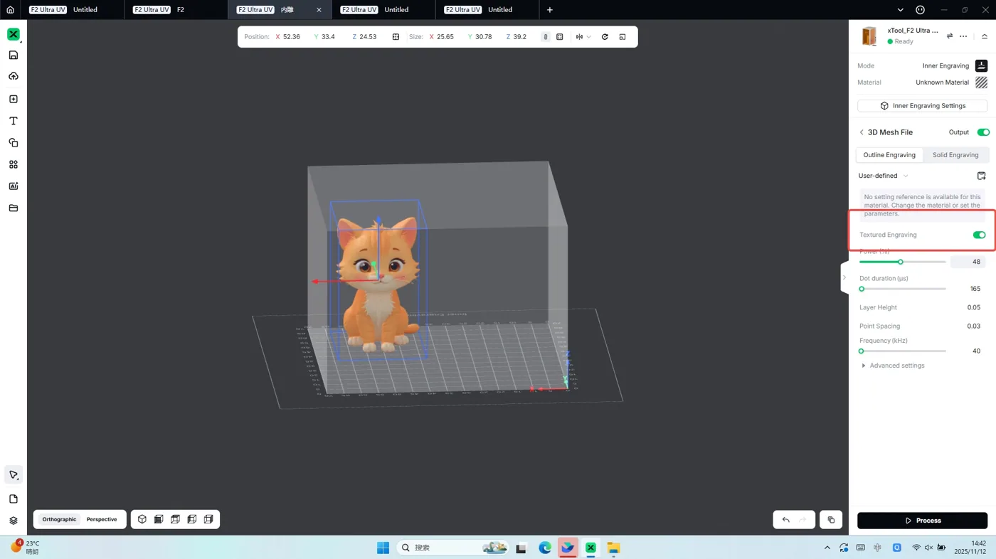Disable the Textured Engraving switch
The width and height of the screenshot is (996, 559).
click(x=979, y=235)
